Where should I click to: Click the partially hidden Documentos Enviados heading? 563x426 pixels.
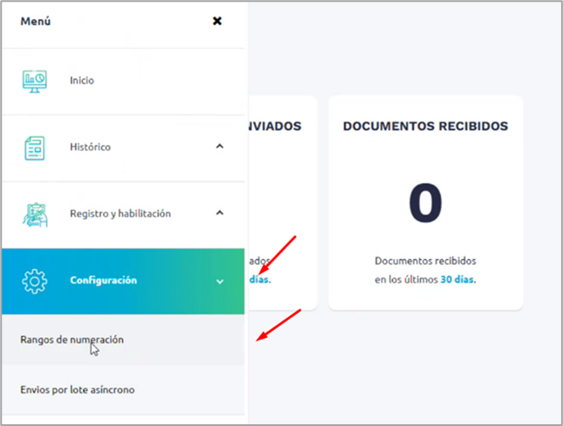click(x=275, y=126)
